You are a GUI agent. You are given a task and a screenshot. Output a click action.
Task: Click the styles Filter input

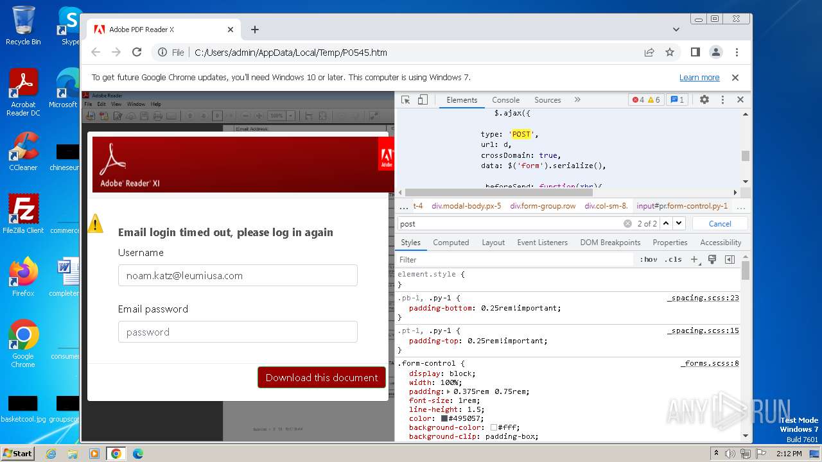point(515,259)
